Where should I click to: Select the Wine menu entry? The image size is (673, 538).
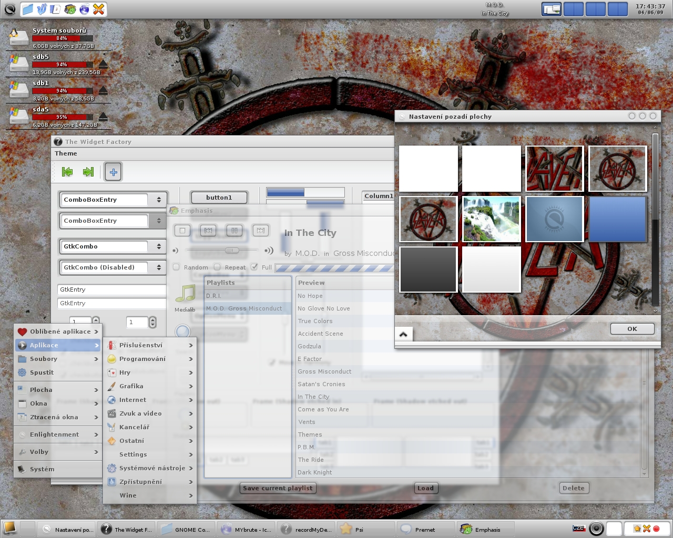(x=150, y=495)
